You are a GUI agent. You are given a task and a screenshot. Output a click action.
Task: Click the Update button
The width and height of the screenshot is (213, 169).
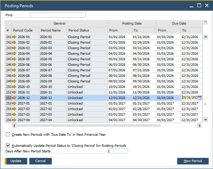click(16, 161)
